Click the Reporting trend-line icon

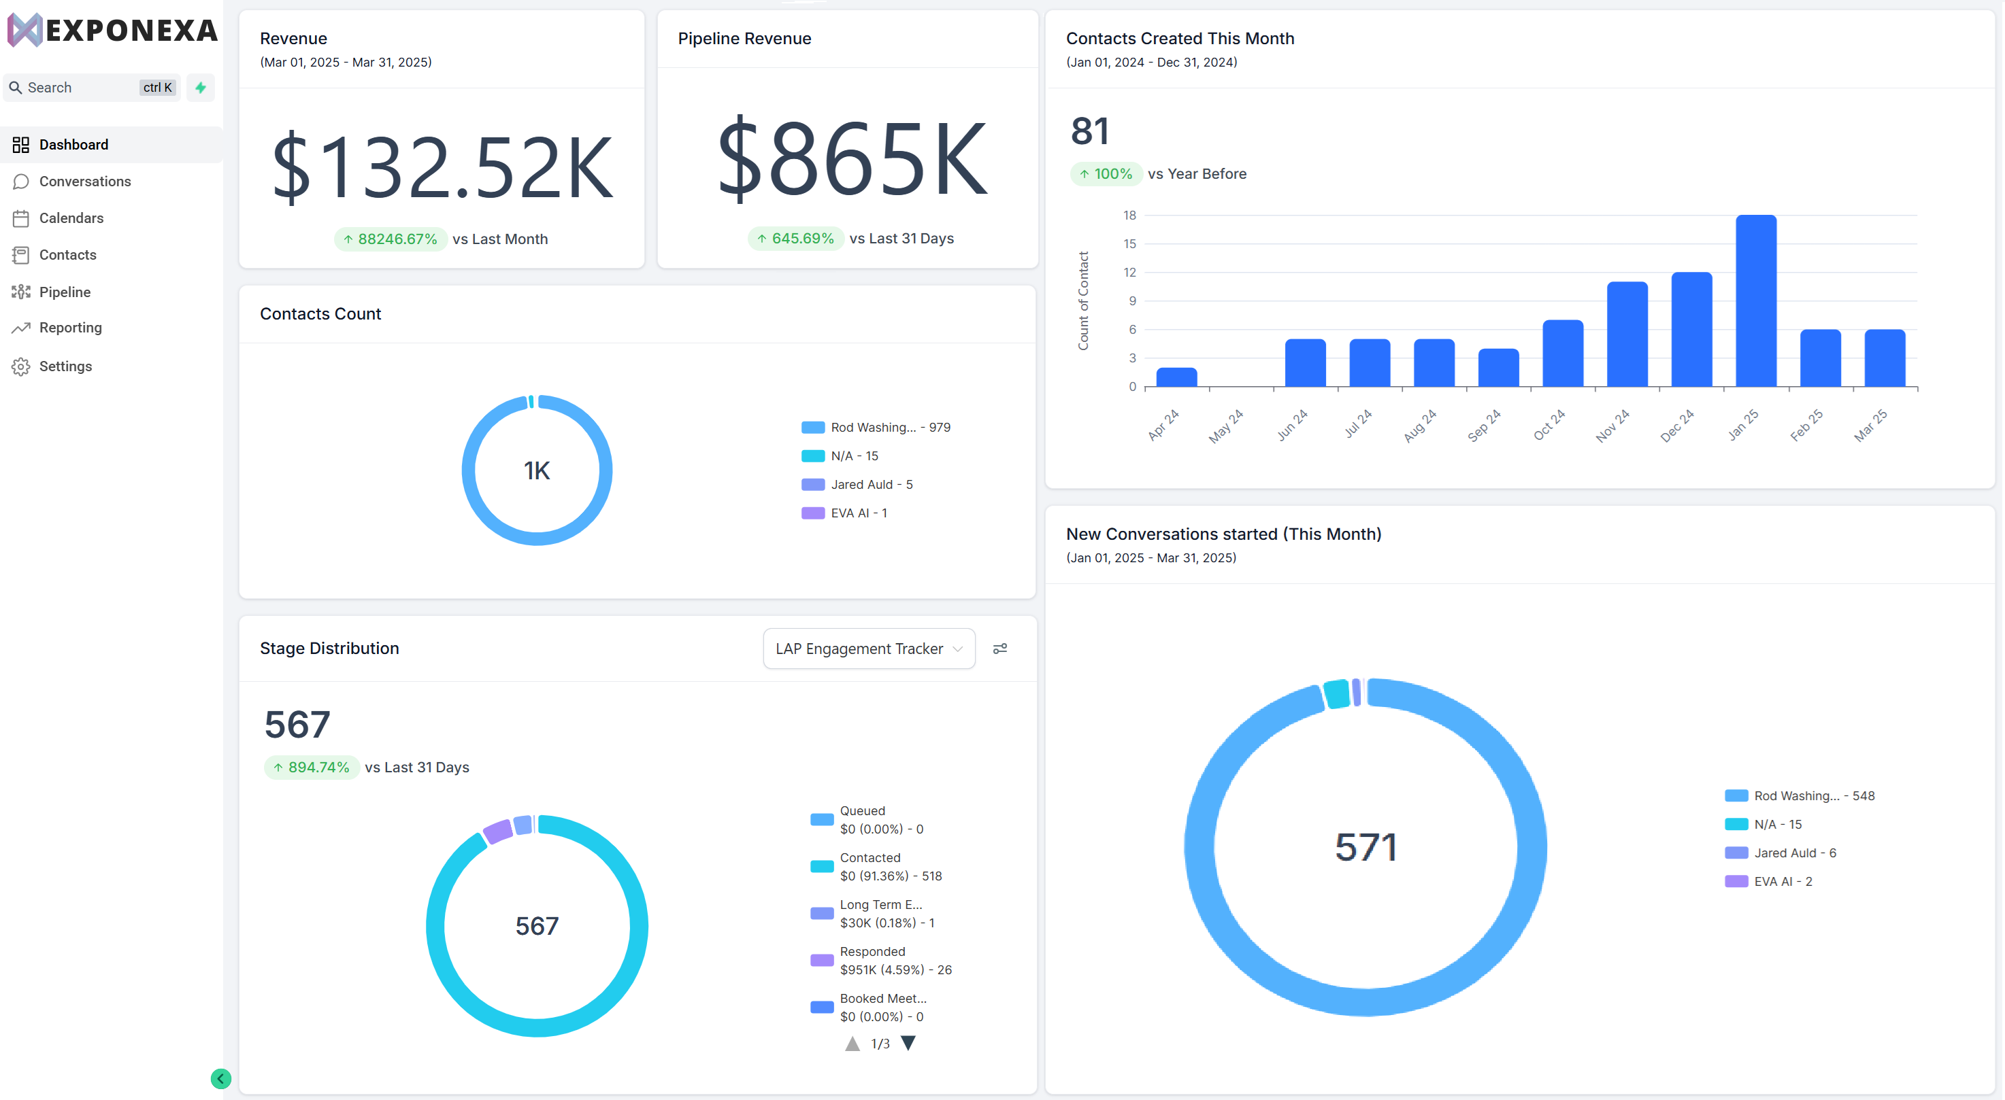coord(21,328)
